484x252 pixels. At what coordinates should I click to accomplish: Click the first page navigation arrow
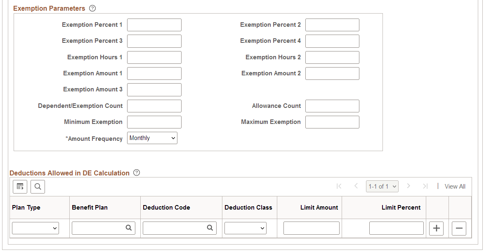tap(339, 186)
